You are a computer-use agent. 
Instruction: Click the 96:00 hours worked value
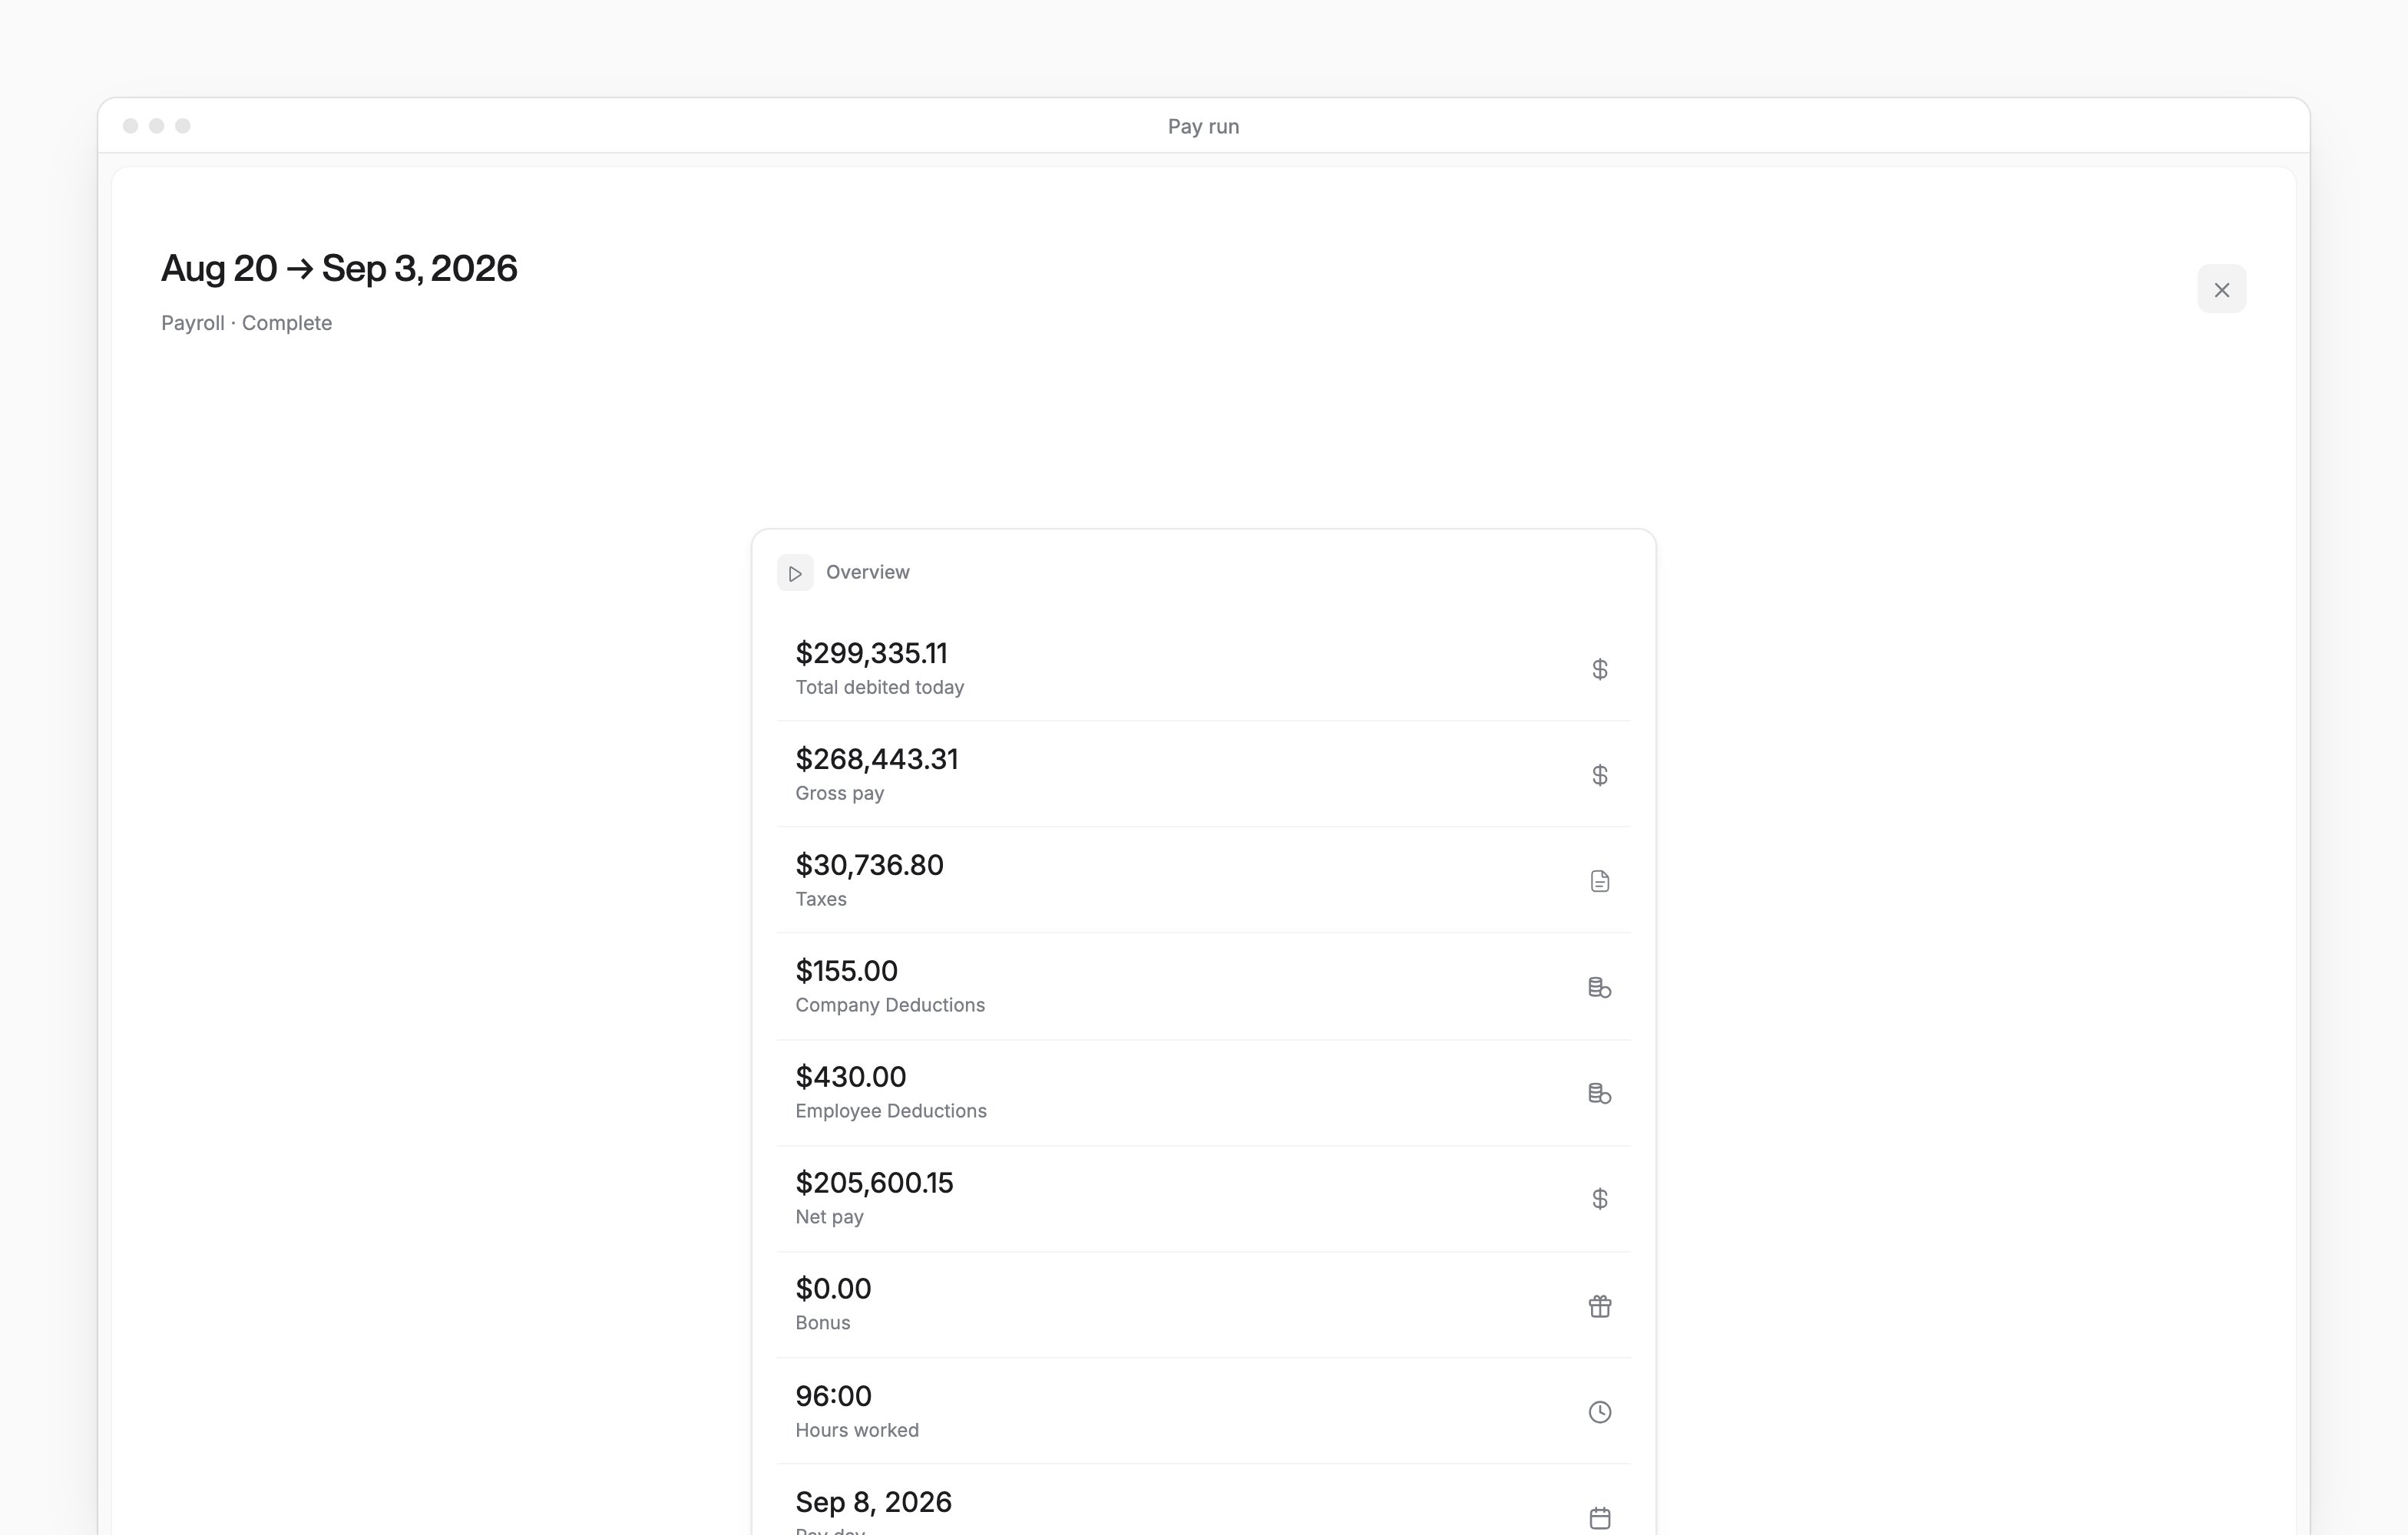(x=833, y=1396)
